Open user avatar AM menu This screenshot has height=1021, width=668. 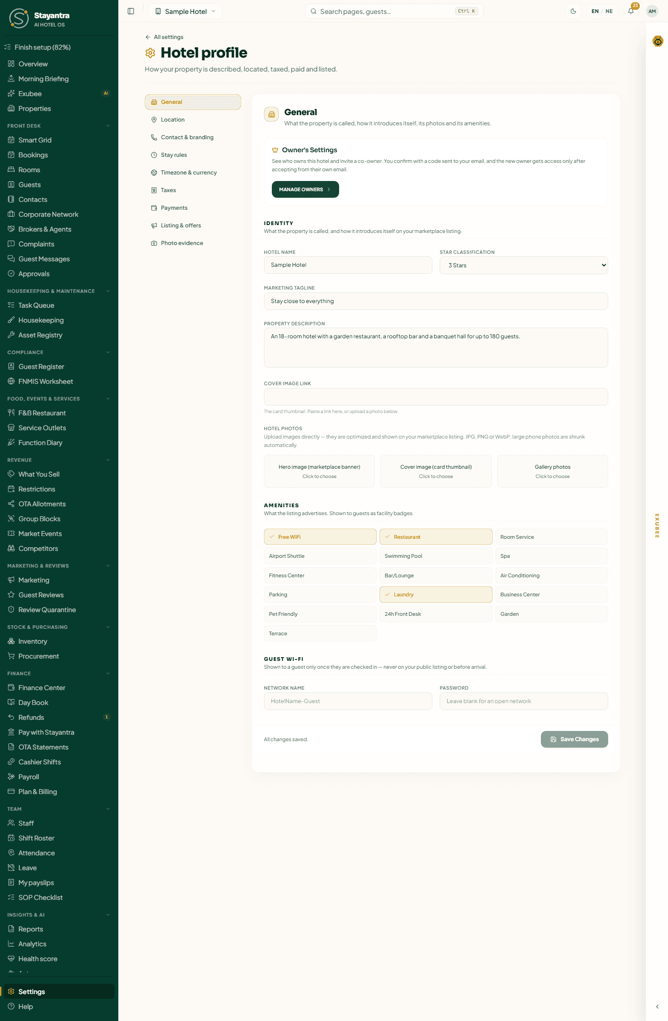652,11
